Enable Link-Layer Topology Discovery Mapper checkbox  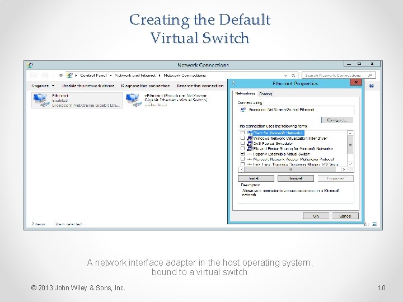tap(242, 164)
